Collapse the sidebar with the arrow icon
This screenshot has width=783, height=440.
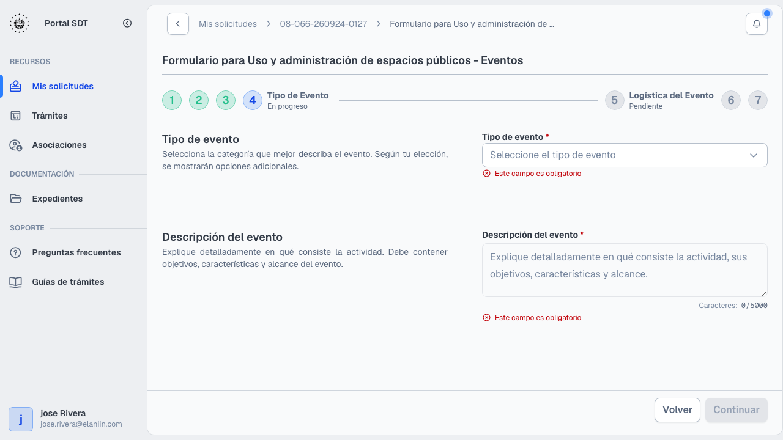pyautogui.click(x=127, y=23)
